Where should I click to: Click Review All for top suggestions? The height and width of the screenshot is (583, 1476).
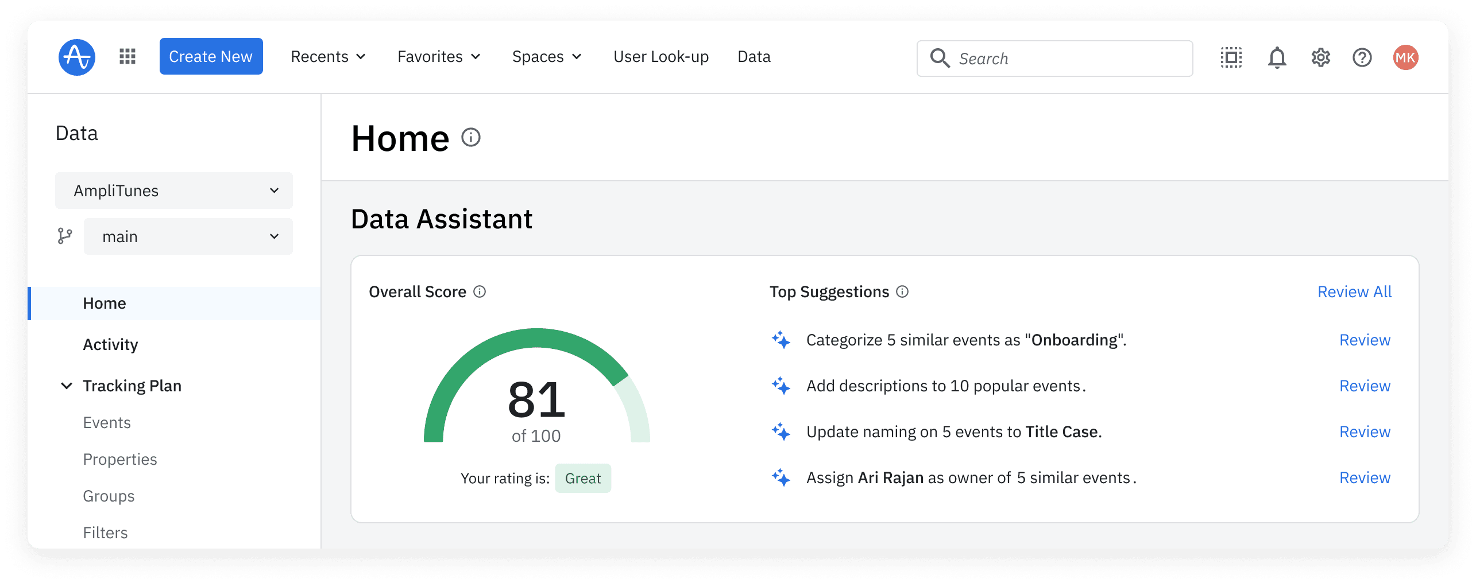coord(1354,291)
